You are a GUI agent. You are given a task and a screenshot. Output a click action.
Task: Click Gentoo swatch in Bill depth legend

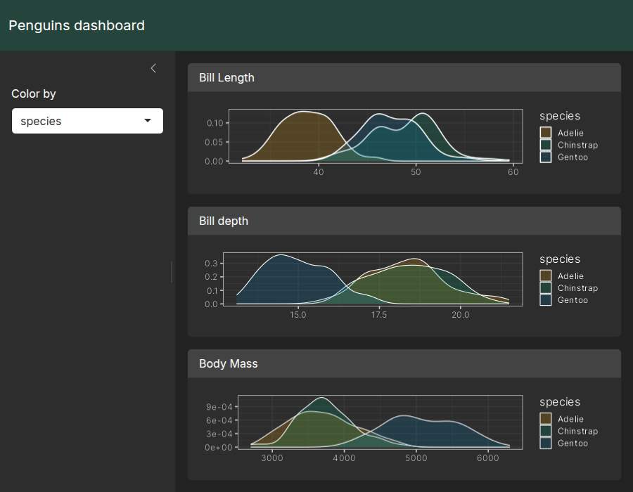(546, 300)
